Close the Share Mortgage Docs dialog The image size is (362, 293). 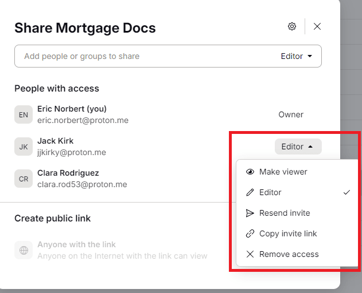pyautogui.click(x=317, y=26)
